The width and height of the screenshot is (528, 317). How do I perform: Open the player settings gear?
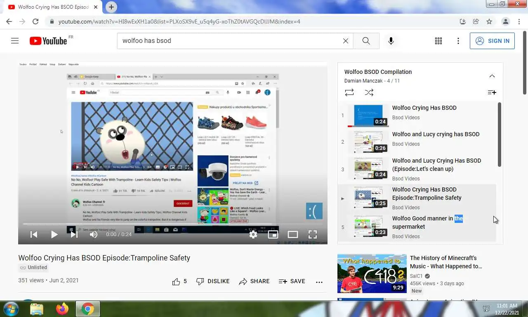(x=253, y=234)
